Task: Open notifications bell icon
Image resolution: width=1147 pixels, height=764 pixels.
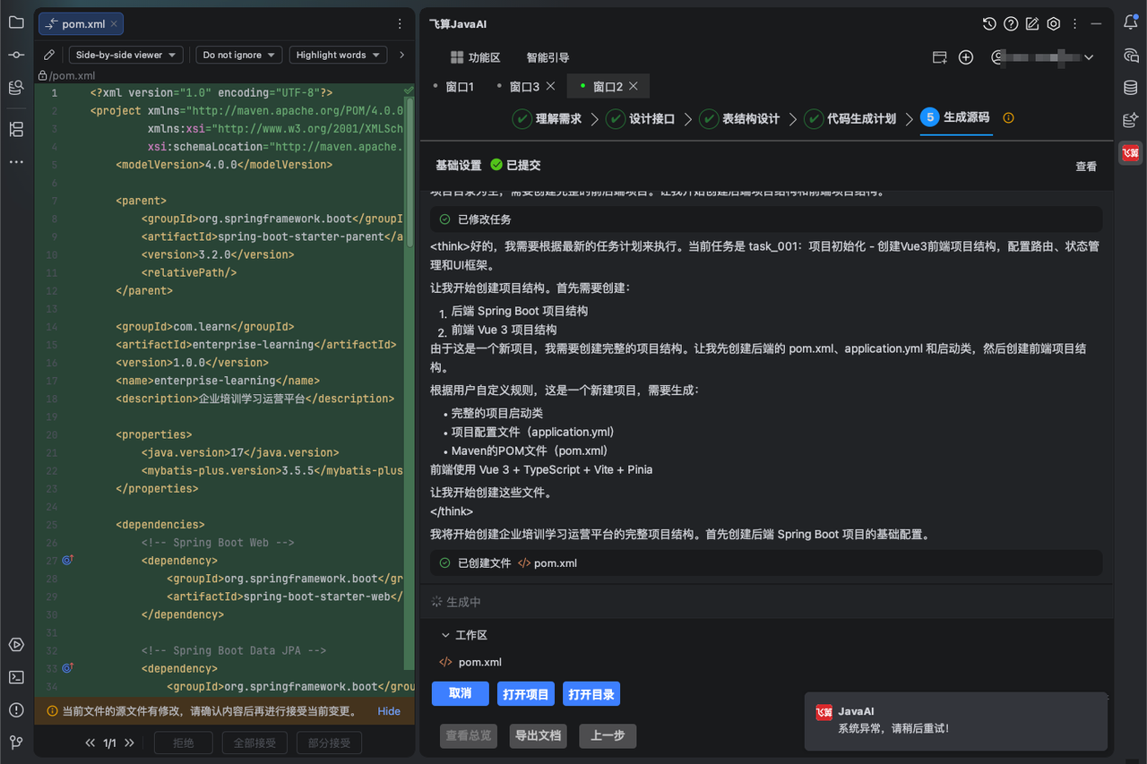Action: [x=1131, y=22]
